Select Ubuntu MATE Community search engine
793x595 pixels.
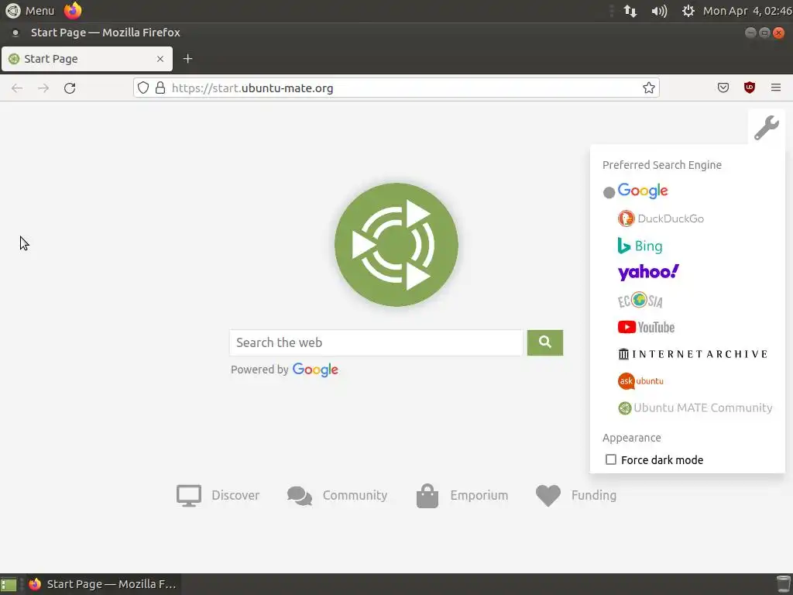[695, 408]
